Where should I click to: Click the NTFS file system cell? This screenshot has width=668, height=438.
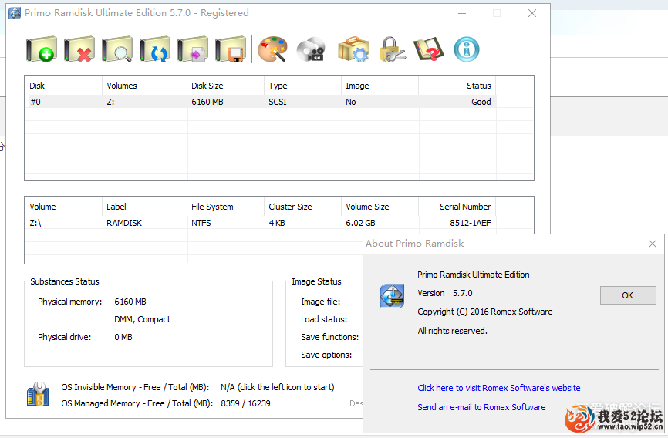point(226,223)
